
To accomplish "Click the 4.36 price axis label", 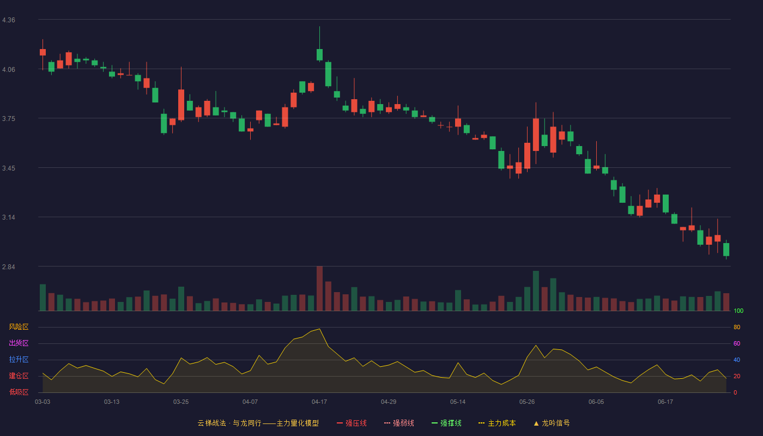I will click(9, 20).
